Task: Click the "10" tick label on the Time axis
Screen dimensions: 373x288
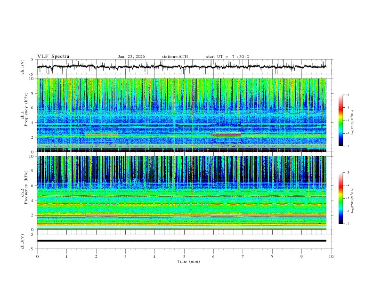Action: click(x=331, y=256)
